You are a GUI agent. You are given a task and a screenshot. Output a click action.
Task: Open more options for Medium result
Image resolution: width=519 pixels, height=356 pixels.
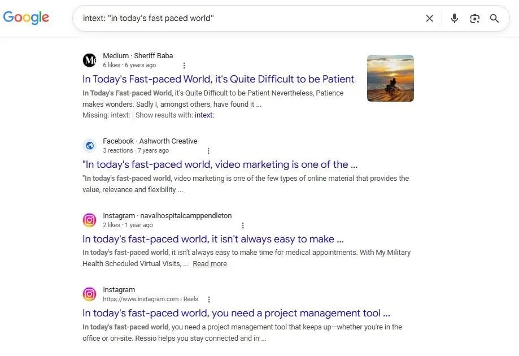point(184,66)
